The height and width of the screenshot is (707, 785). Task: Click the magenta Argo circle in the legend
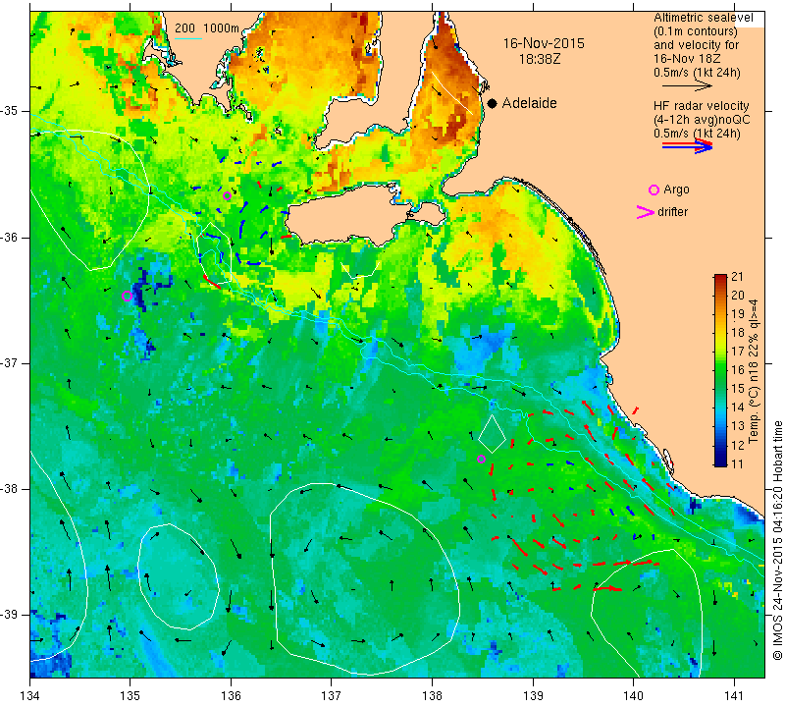point(654,190)
